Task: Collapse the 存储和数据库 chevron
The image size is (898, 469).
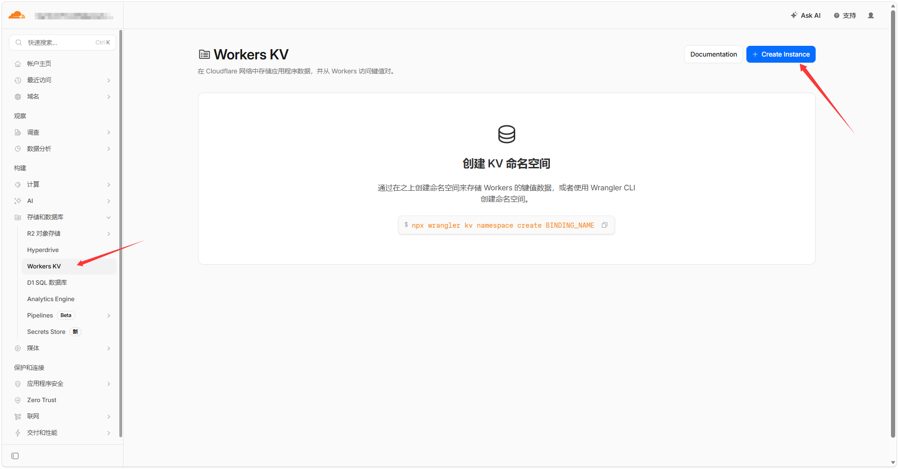Action: pos(109,217)
